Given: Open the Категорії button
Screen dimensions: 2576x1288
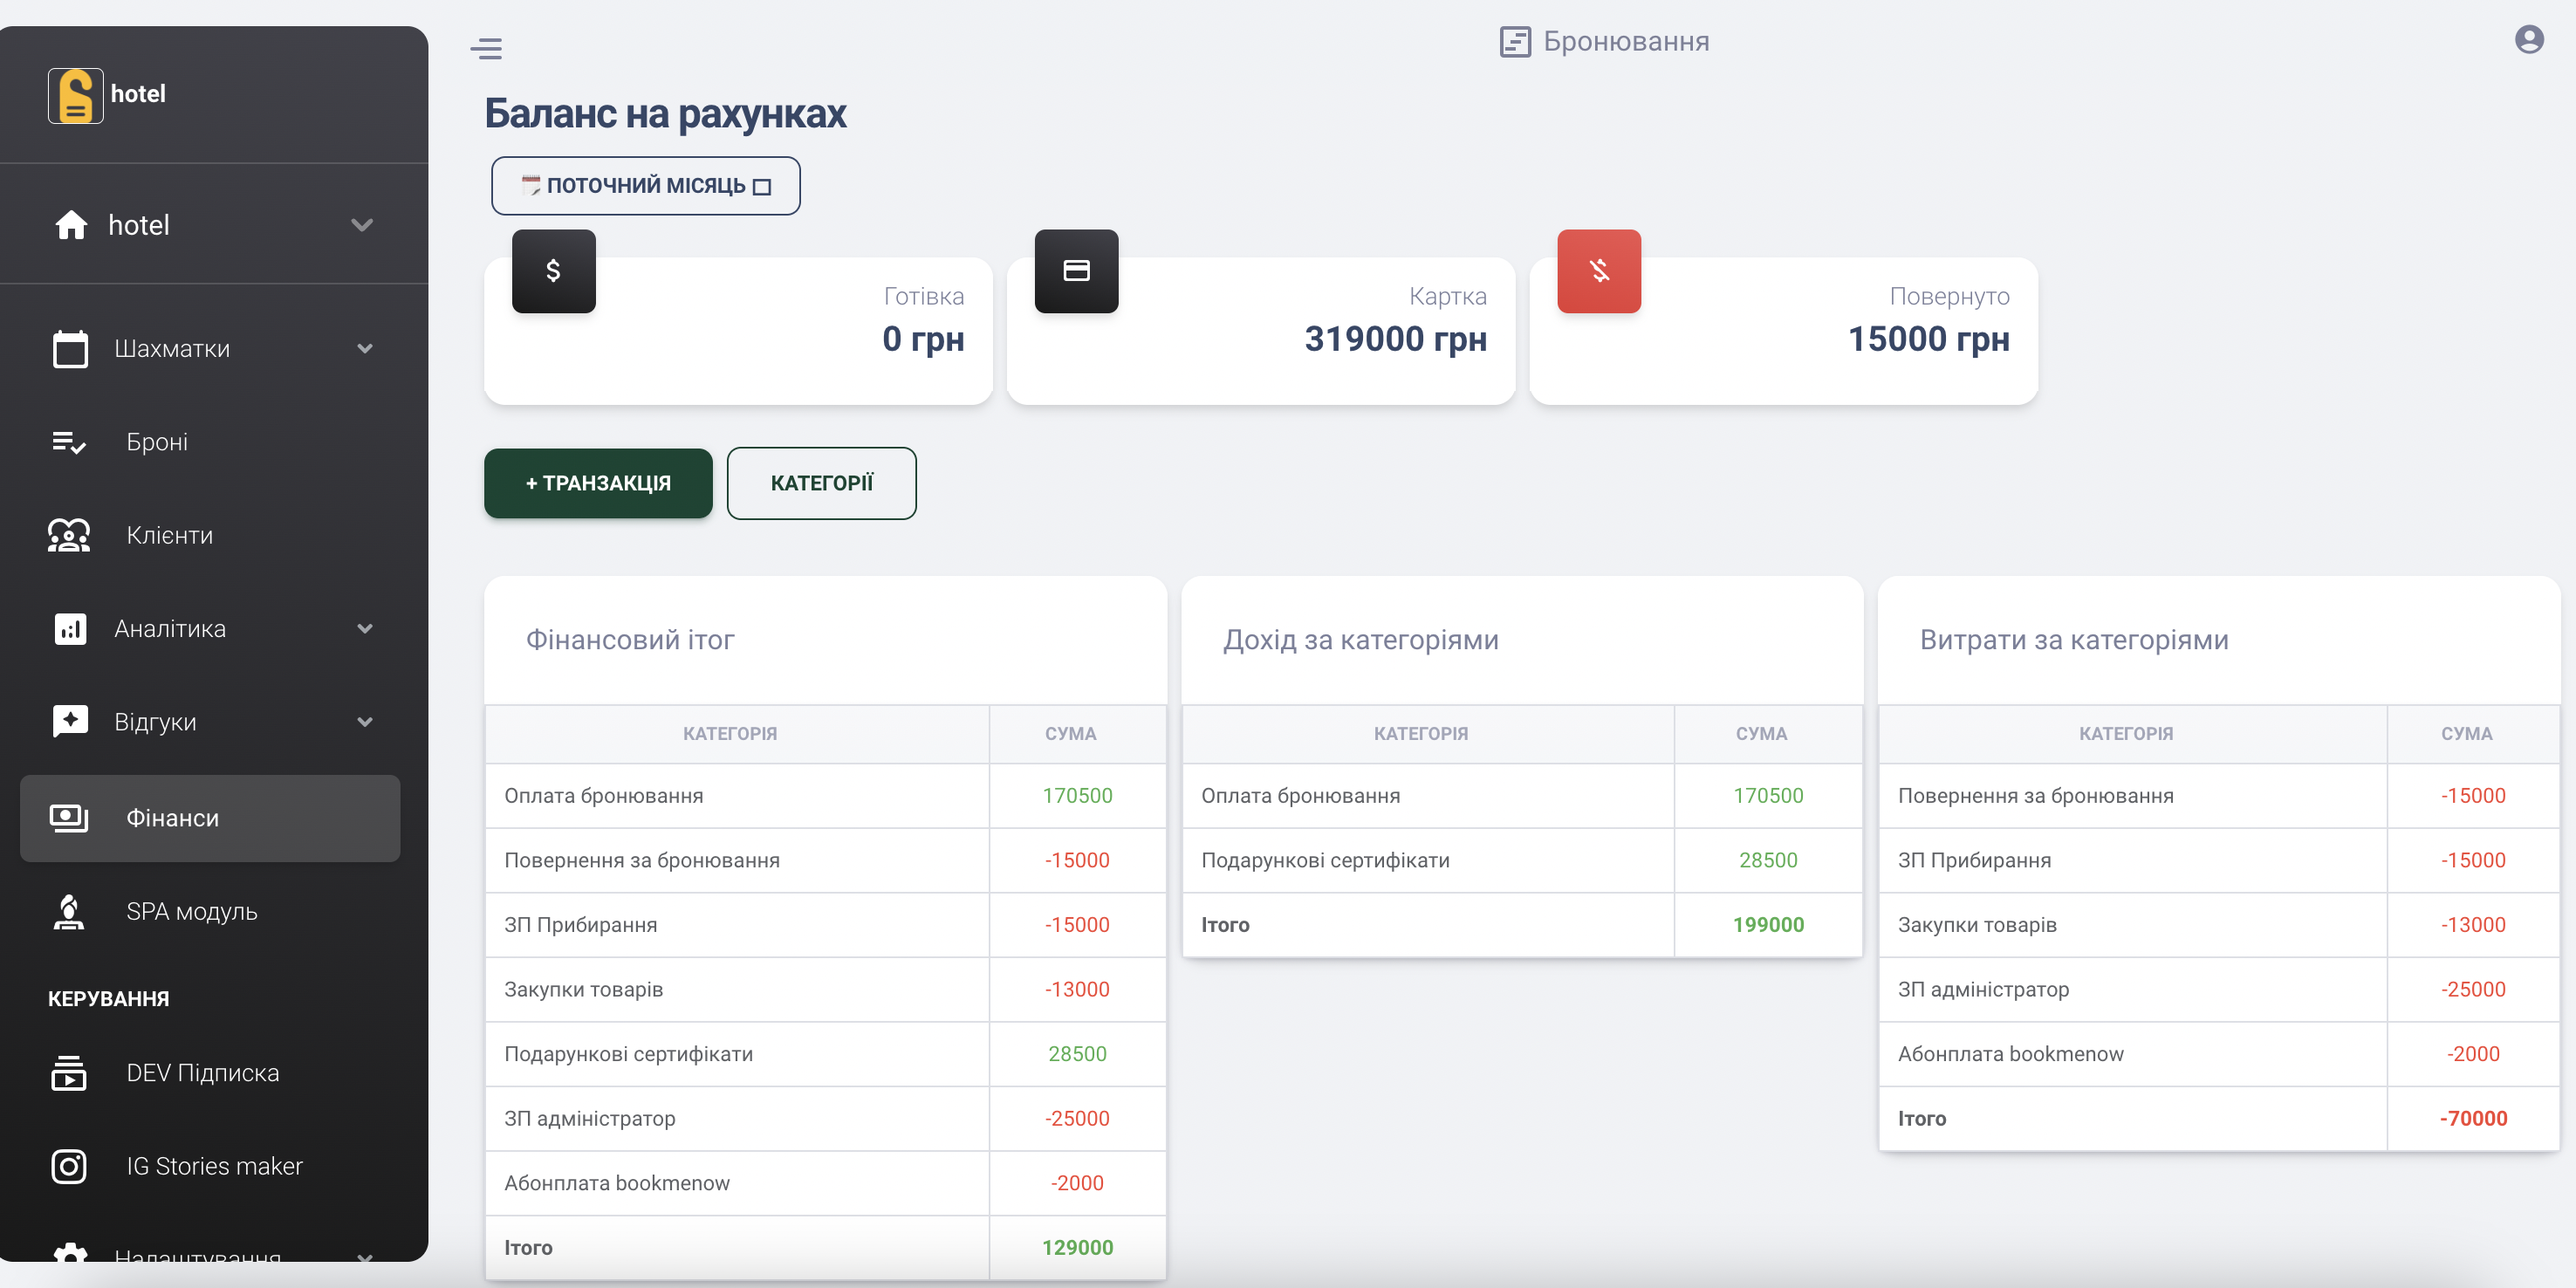Looking at the screenshot, I should point(821,483).
